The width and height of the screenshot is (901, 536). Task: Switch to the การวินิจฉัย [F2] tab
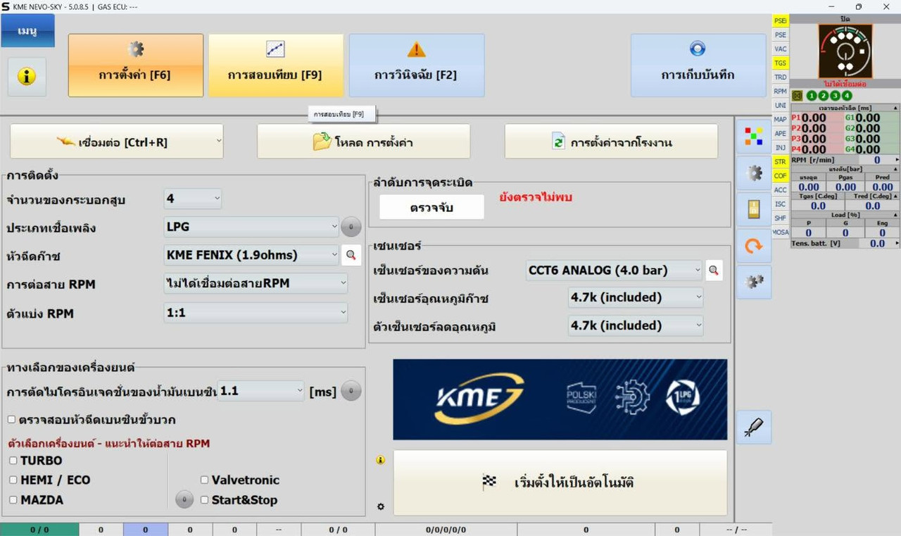tap(417, 65)
